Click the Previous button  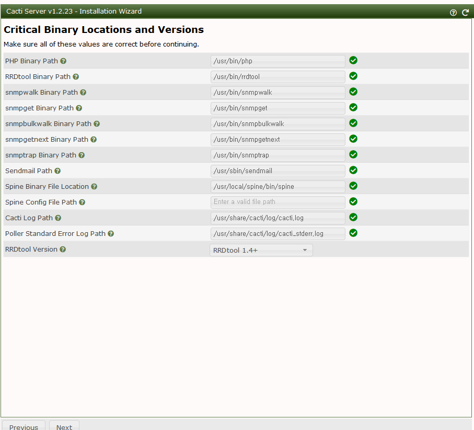point(24,425)
